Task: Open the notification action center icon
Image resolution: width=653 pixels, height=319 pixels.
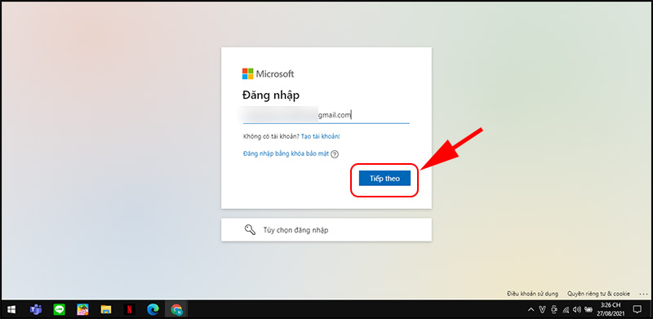Action: [637, 309]
